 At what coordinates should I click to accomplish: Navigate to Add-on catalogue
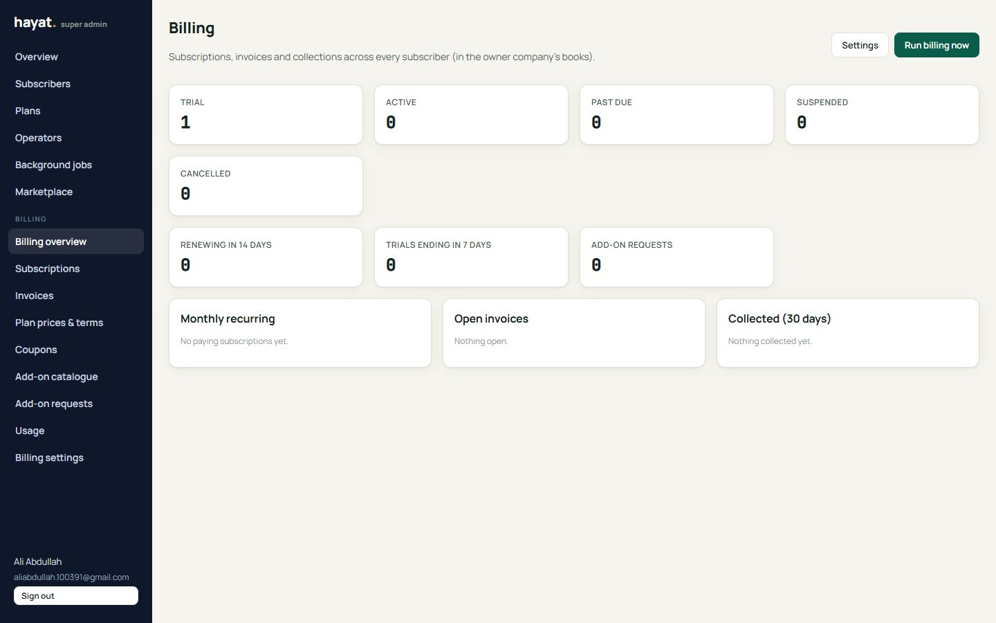[76, 377]
